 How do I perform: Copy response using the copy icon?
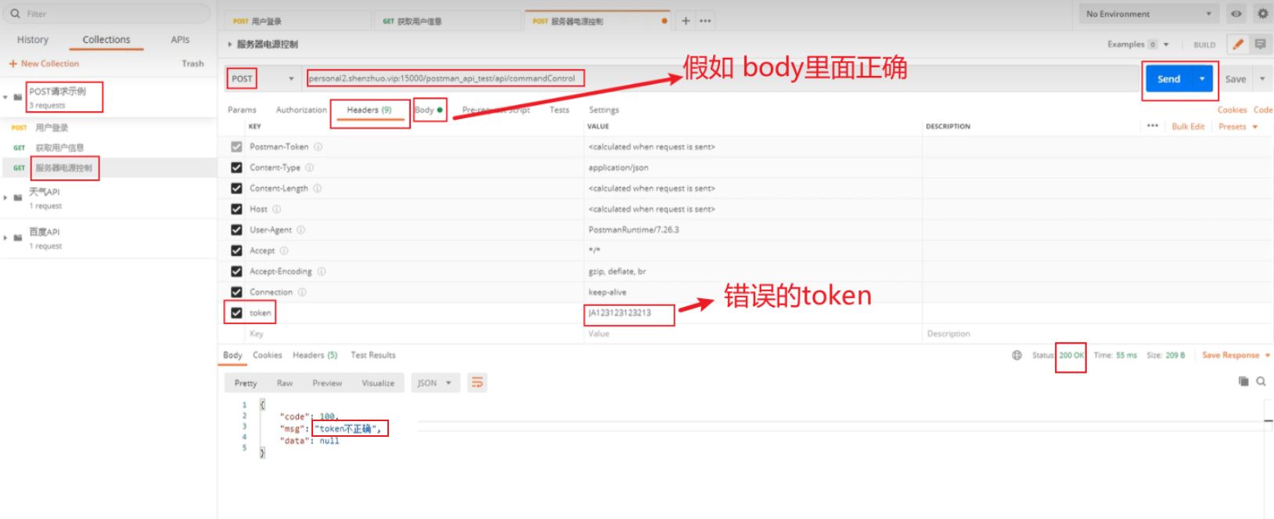1243,381
